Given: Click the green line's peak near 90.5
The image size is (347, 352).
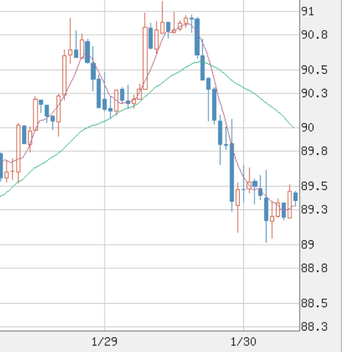Looking at the screenshot, I should pyautogui.click(x=200, y=62).
